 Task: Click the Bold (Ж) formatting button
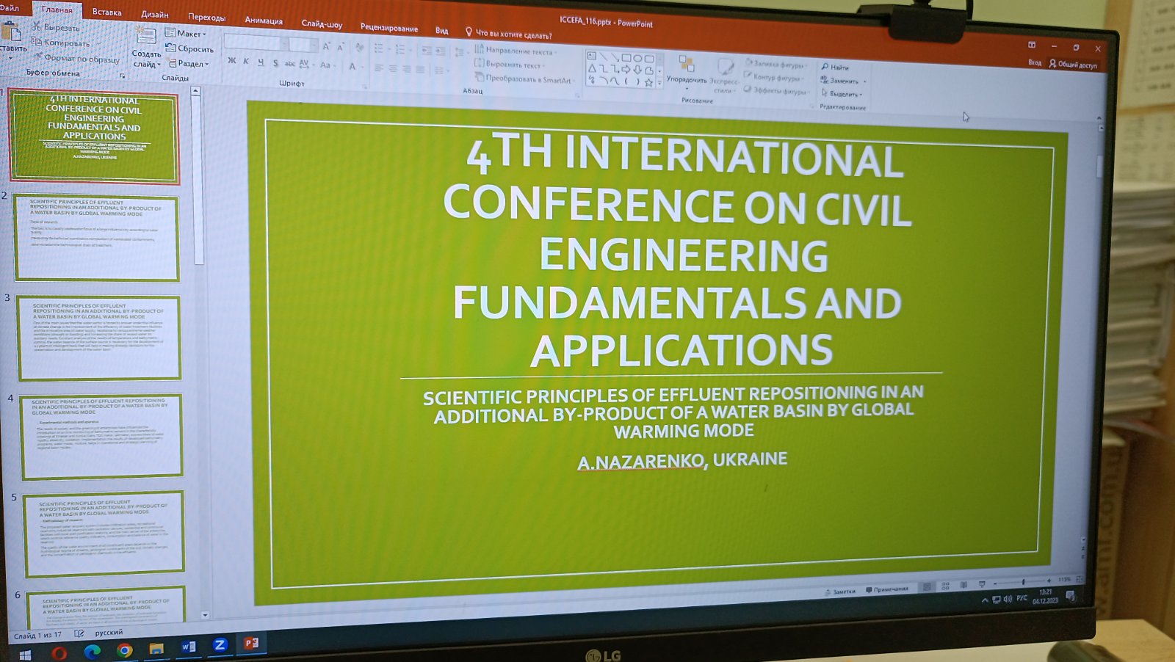click(232, 61)
